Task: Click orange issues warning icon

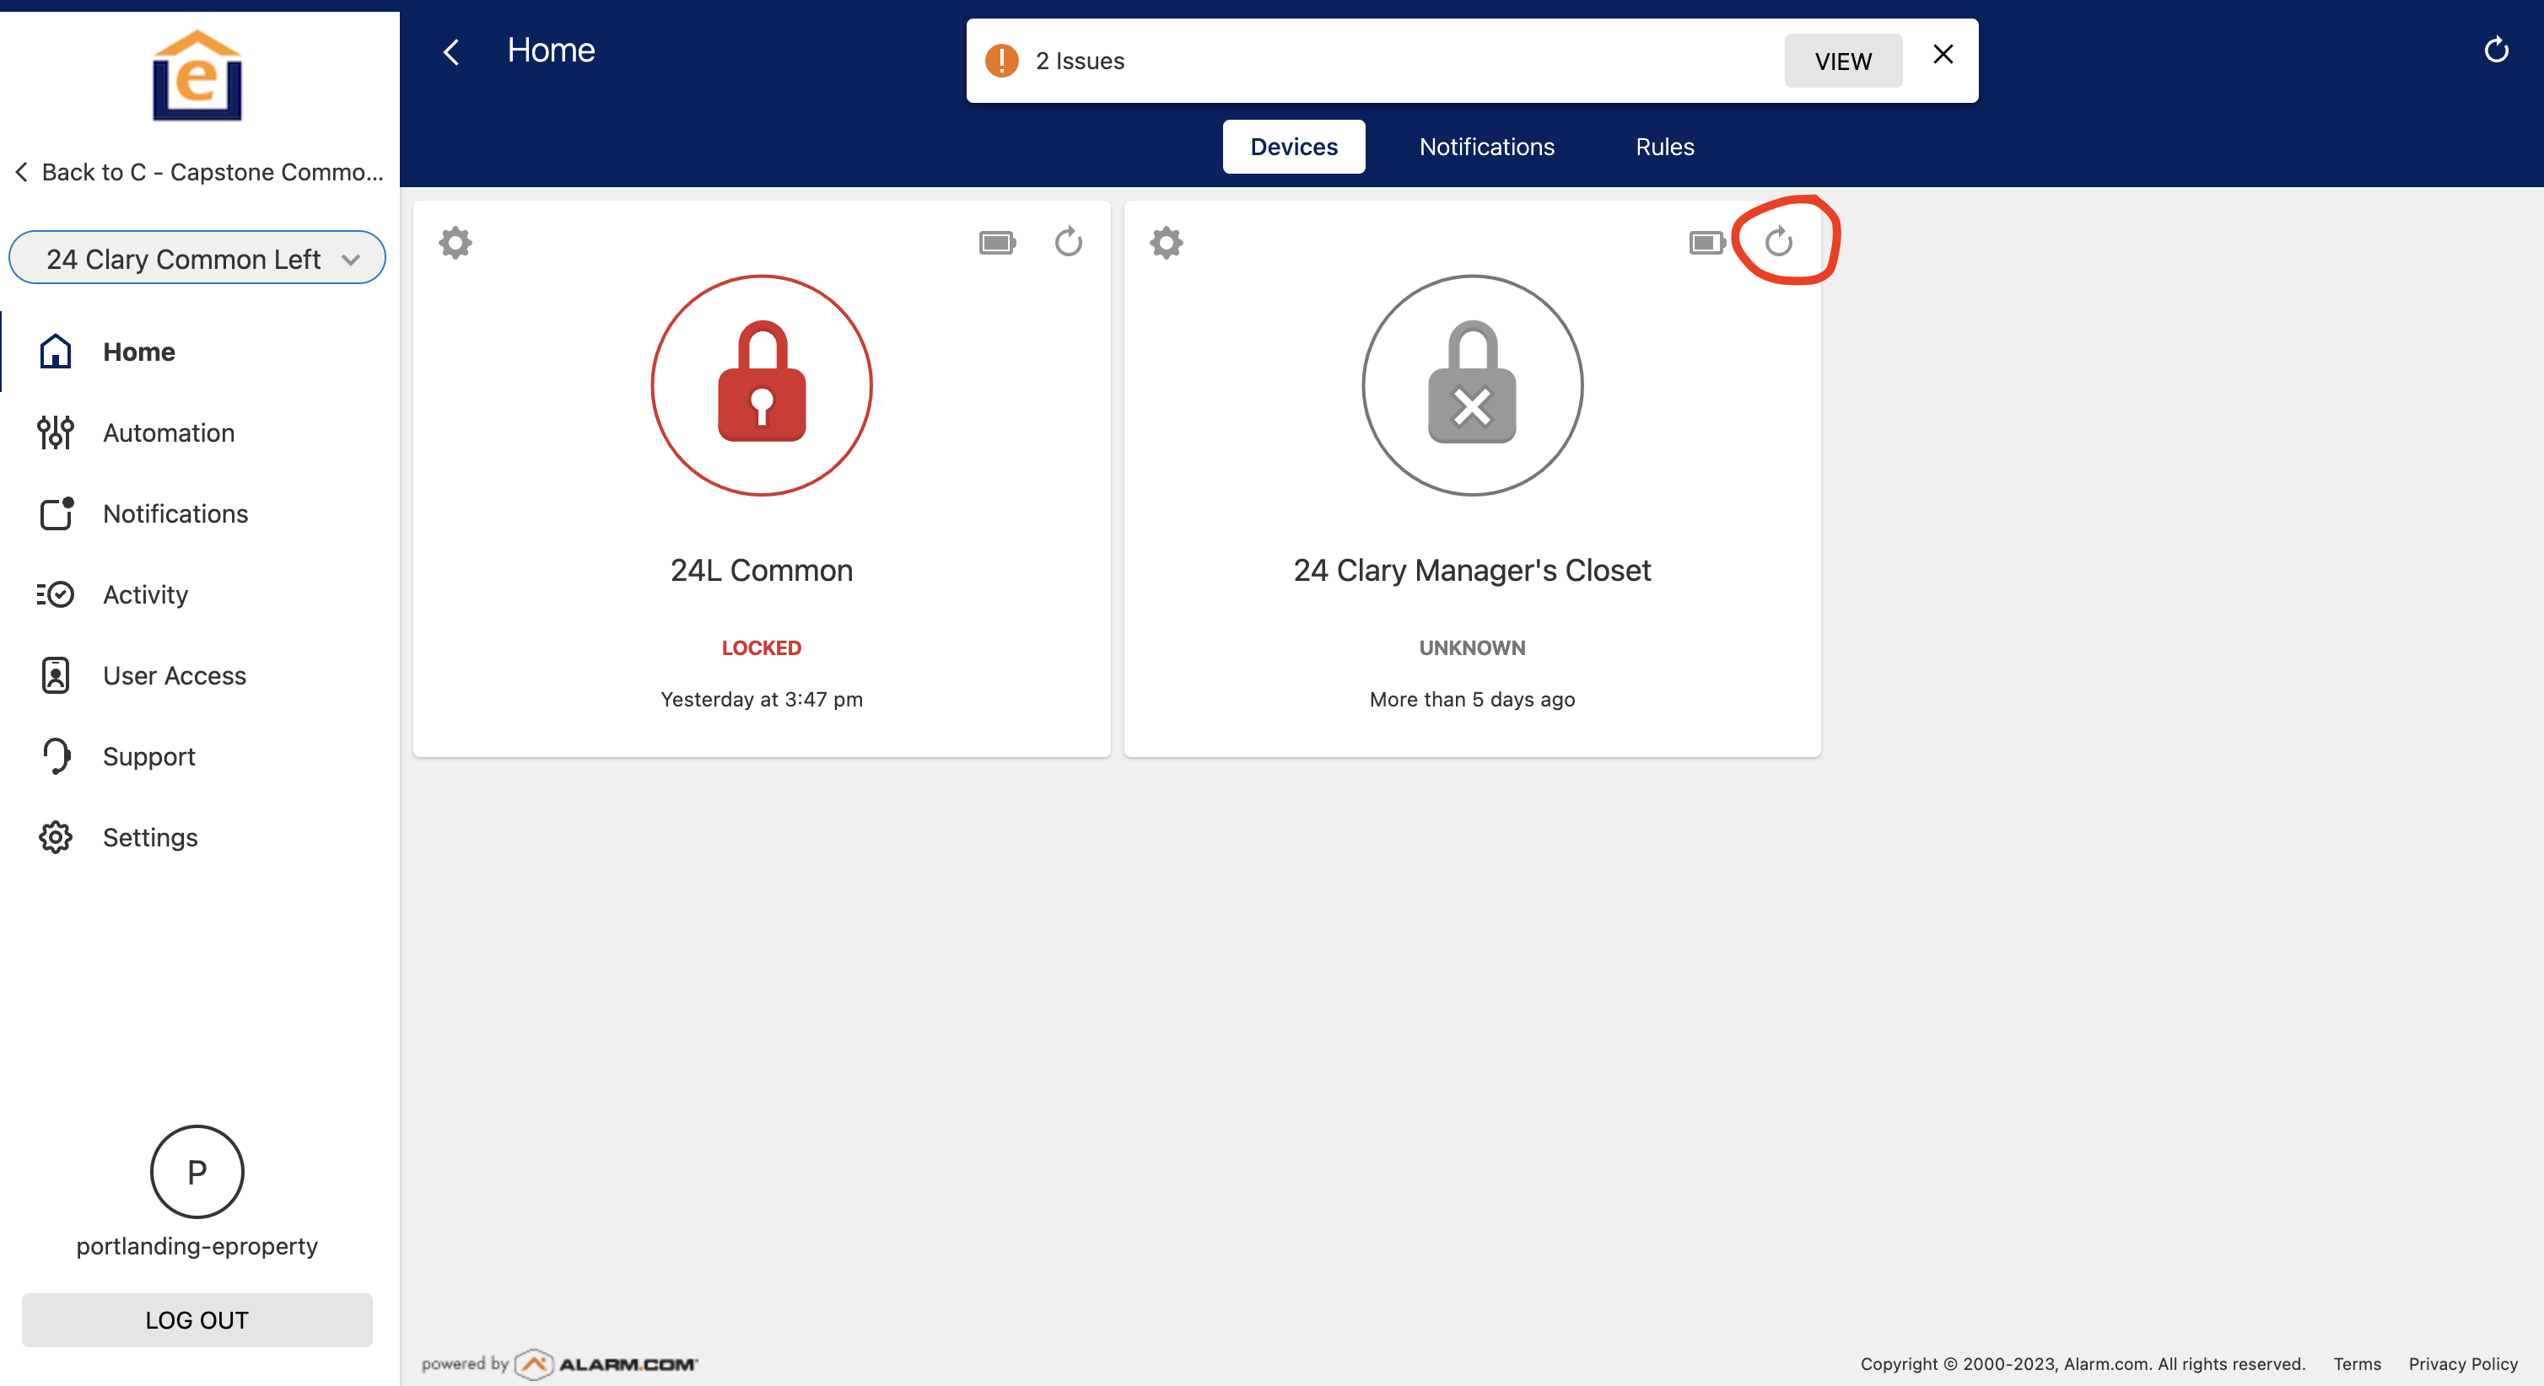Action: (1001, 60)
